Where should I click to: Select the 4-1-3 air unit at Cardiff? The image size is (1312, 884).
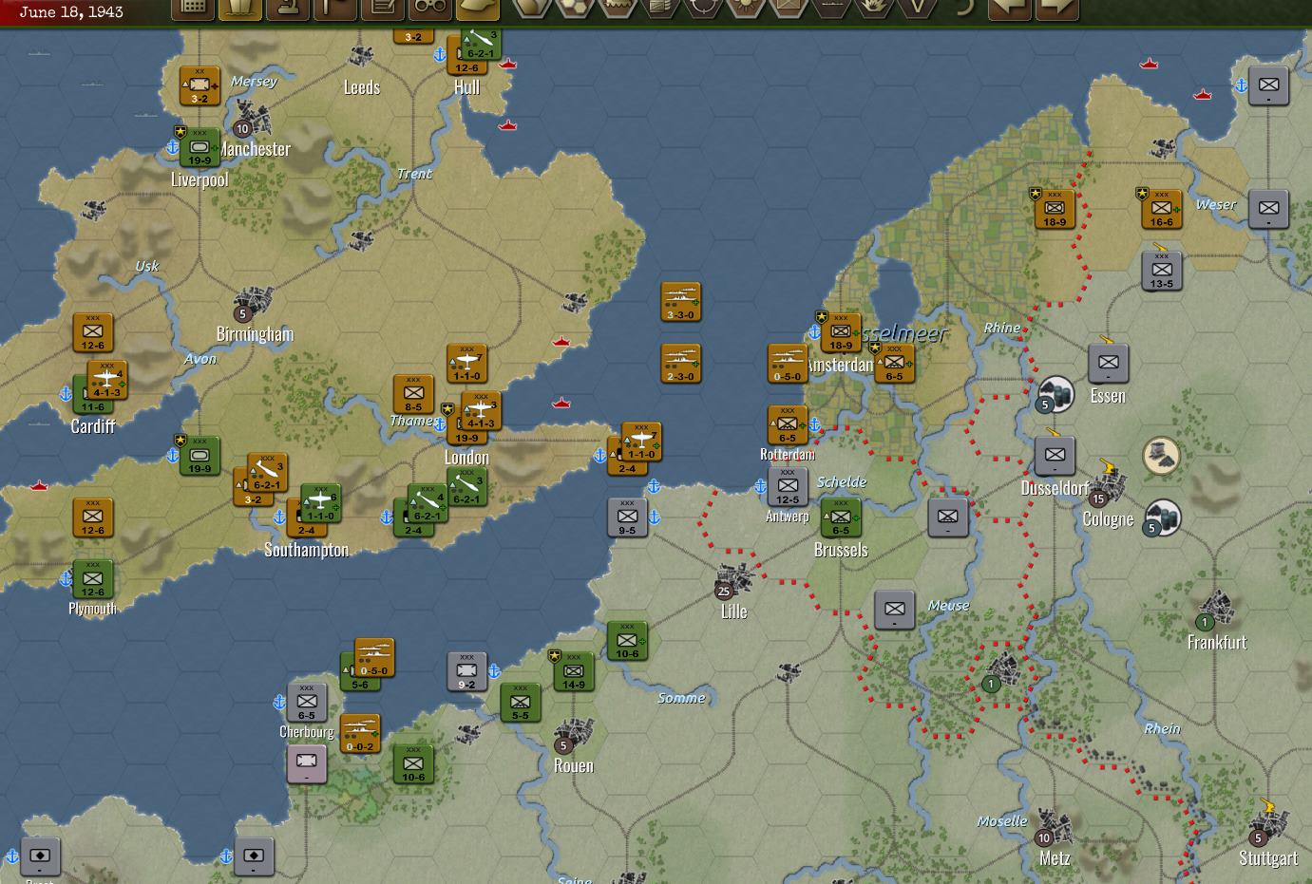click(x=107, y=380)
